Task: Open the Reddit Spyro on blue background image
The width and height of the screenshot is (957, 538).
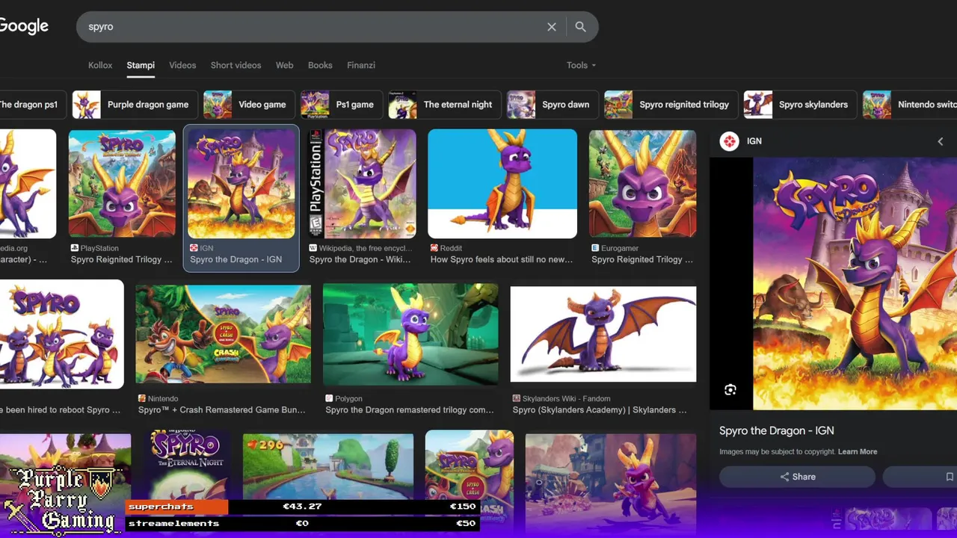Action: pos(502,184)
